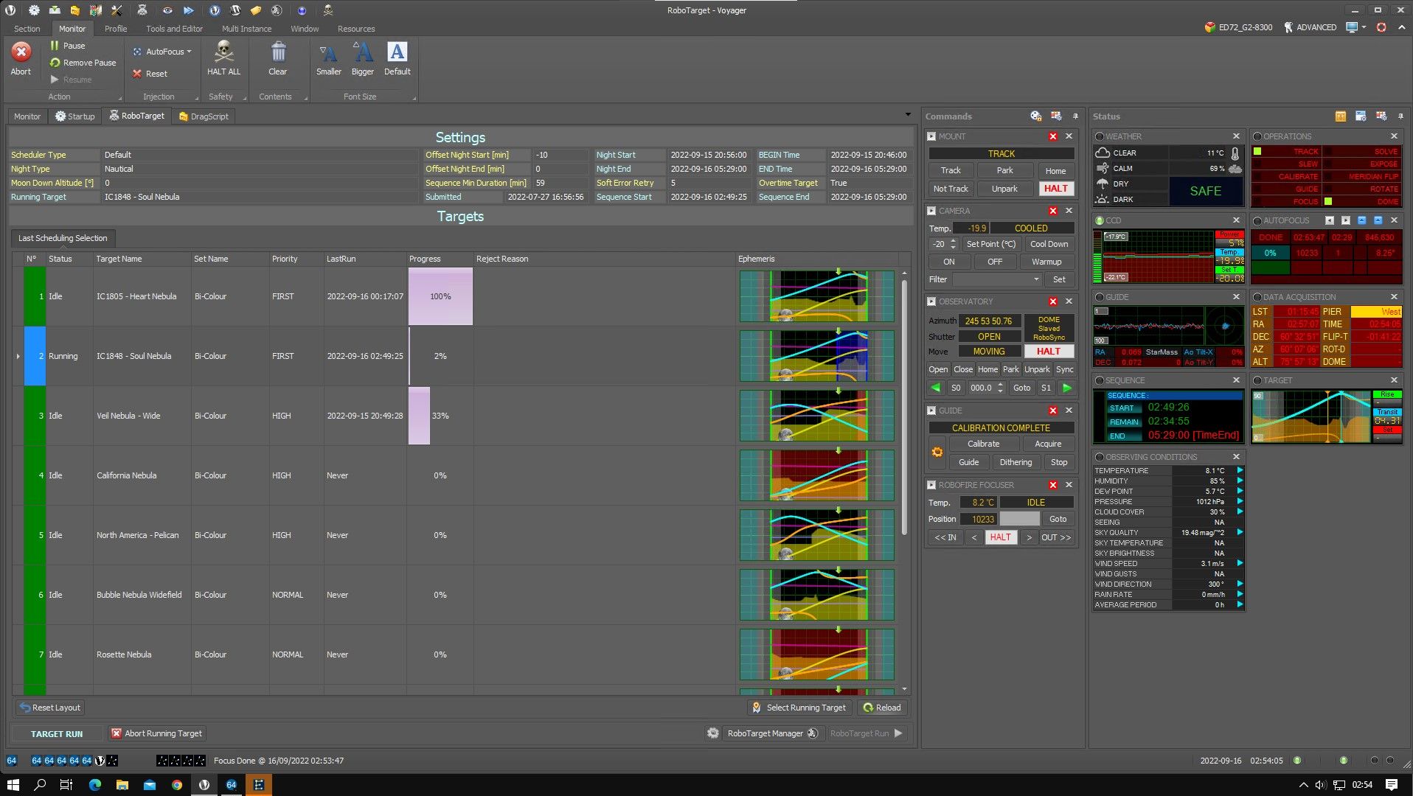Toggle the Weather panel status indicator
This screenshot has height=796, width=1413.
click(x=1100, y=136)
